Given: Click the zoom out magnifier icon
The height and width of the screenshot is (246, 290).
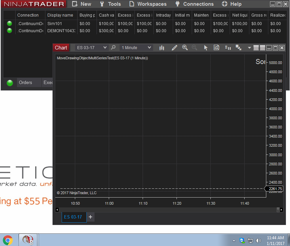Looking at the screenshot, I should tap(194, 47).
